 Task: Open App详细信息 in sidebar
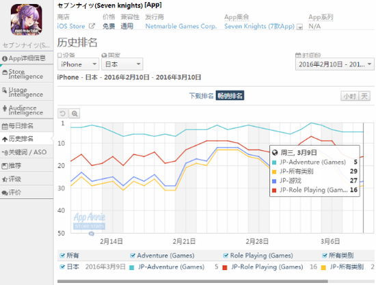coord(27,58)
